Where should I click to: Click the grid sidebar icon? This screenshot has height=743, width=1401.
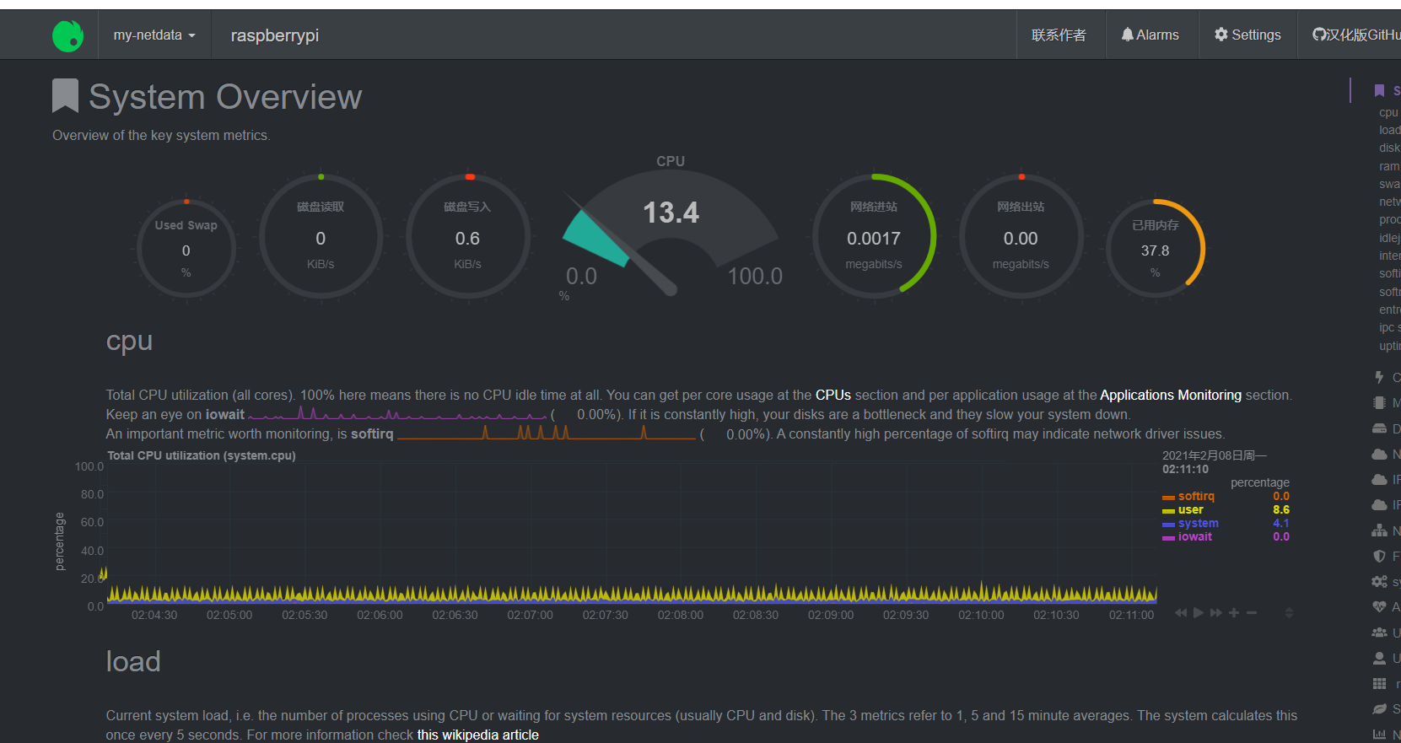pos(1379,683)
